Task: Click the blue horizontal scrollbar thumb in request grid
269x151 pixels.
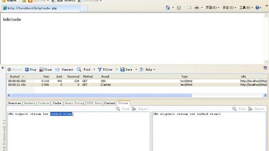Action: 102,95
